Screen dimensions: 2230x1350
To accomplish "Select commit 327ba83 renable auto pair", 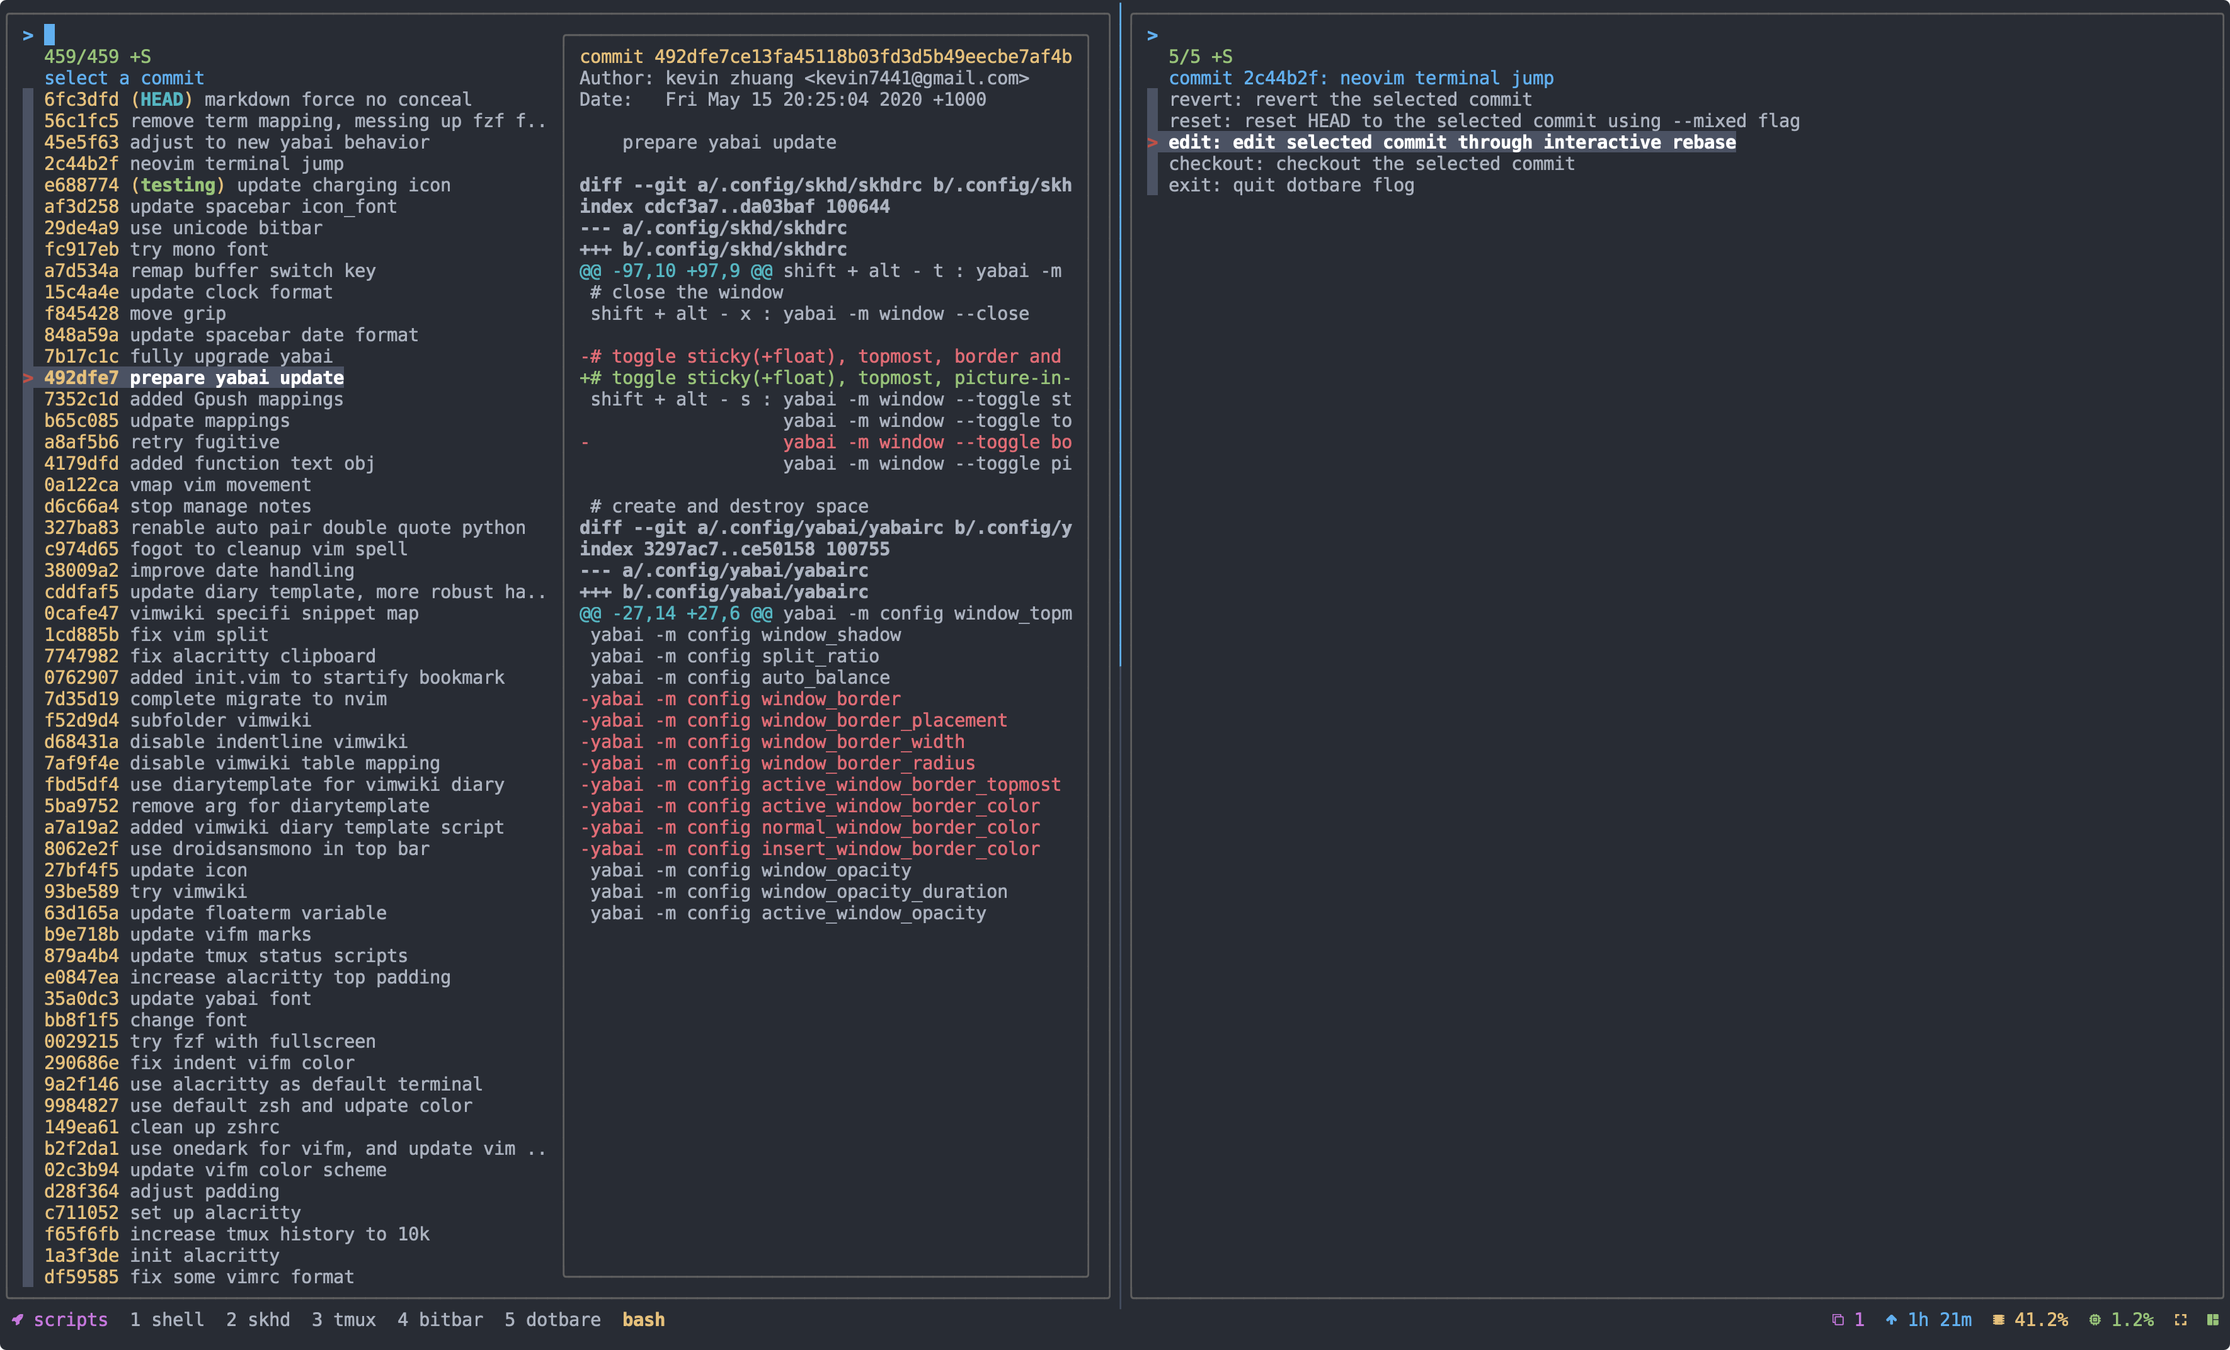I will (x=285, y=528).
